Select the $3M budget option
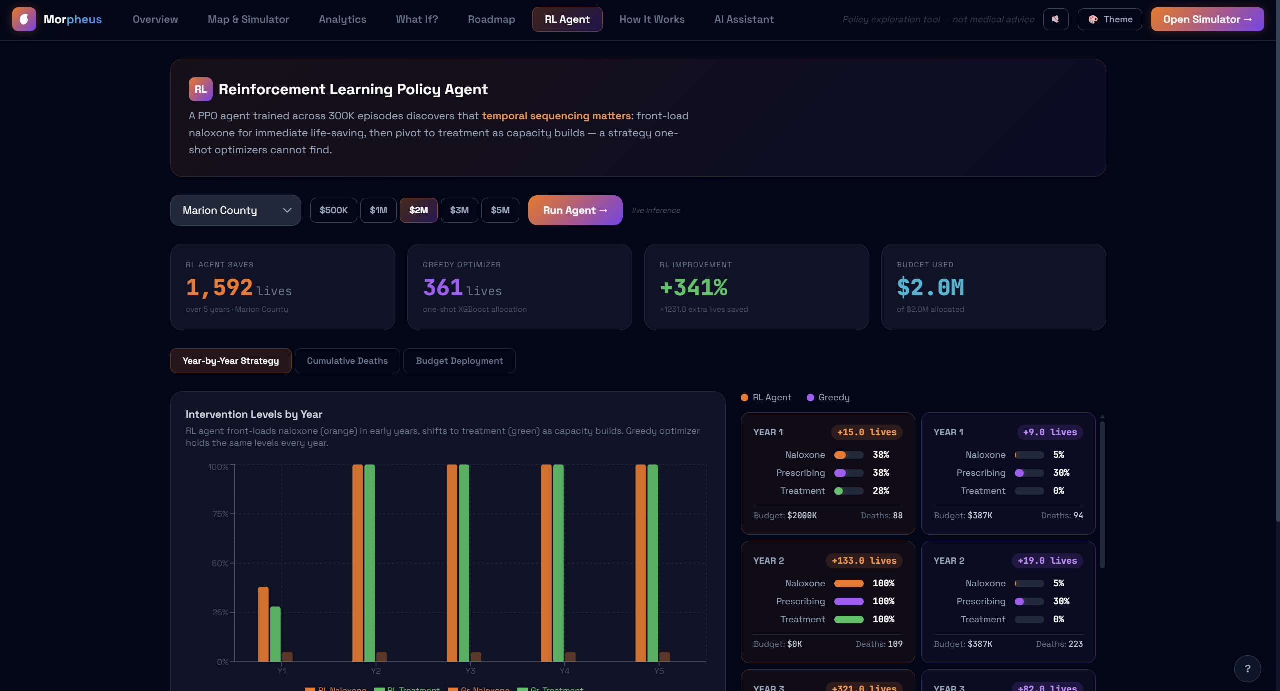The width and height of the screenshot is (1280, 691). click(x=459, y=210)
